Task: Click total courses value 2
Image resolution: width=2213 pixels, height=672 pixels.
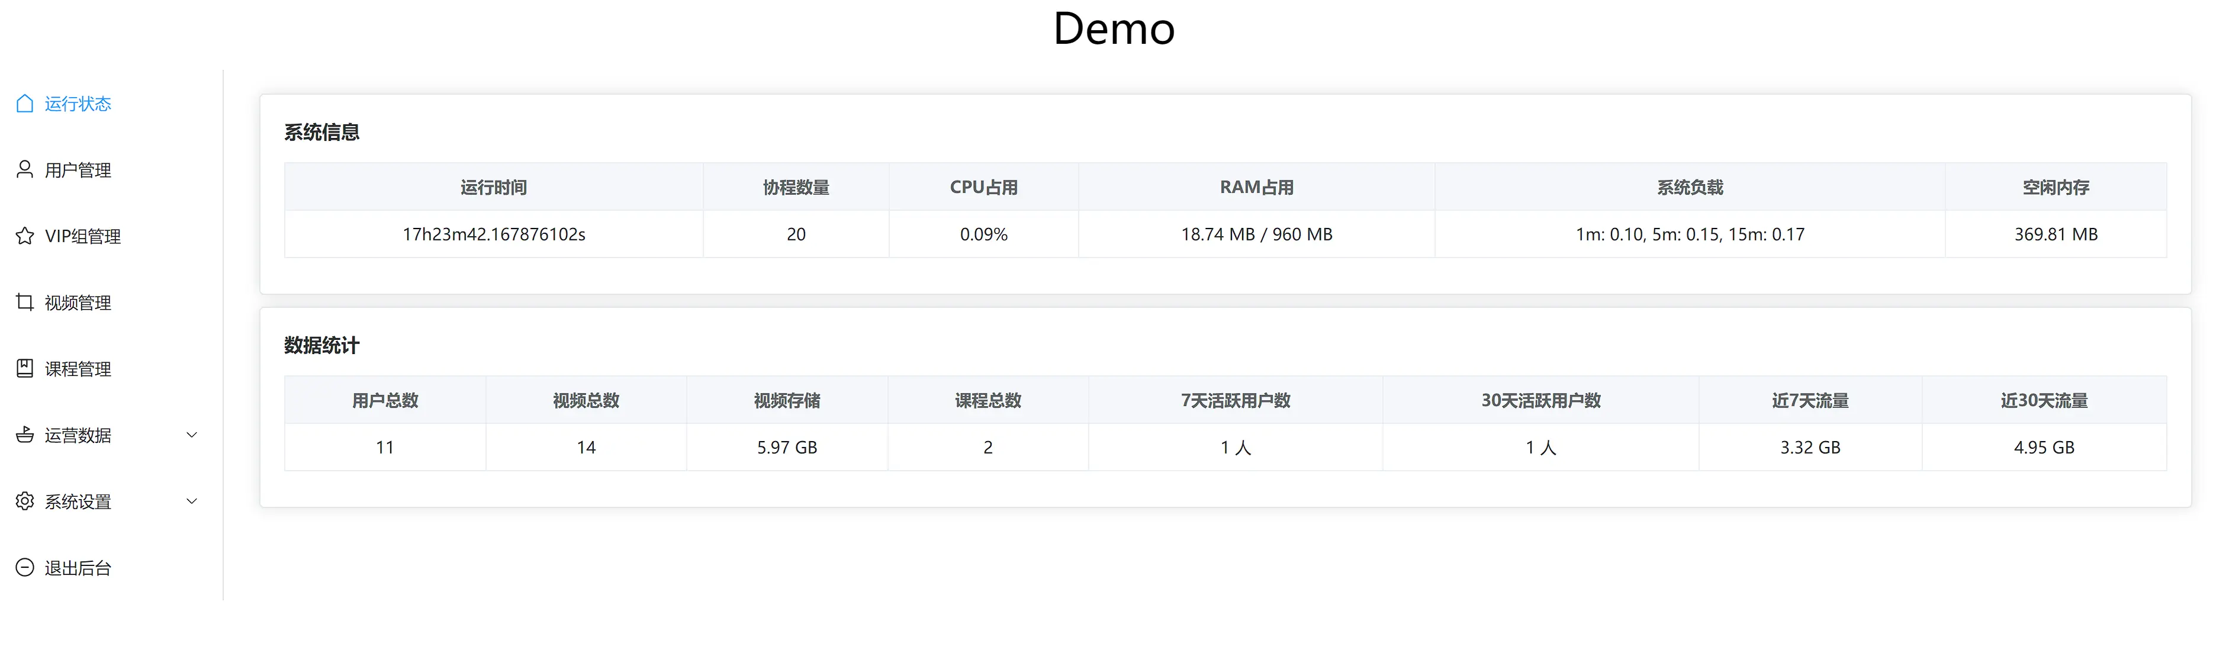Action: pos(988,447)
